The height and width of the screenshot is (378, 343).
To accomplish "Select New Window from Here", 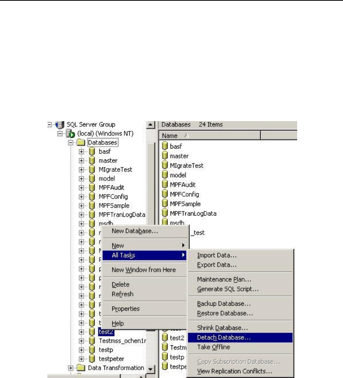I will pyautogui.click(x=144, y=270).
